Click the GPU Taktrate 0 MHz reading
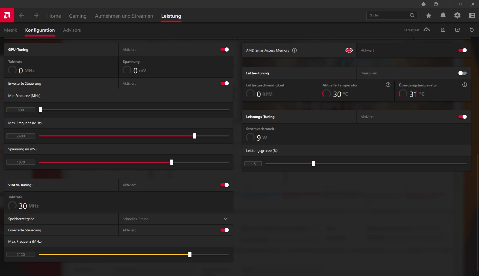The height and width of the screenshot is (276, 479). (x=21, y=70)
